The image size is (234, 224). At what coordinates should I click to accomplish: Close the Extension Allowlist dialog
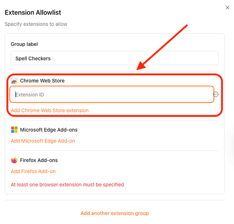[227, 7]
